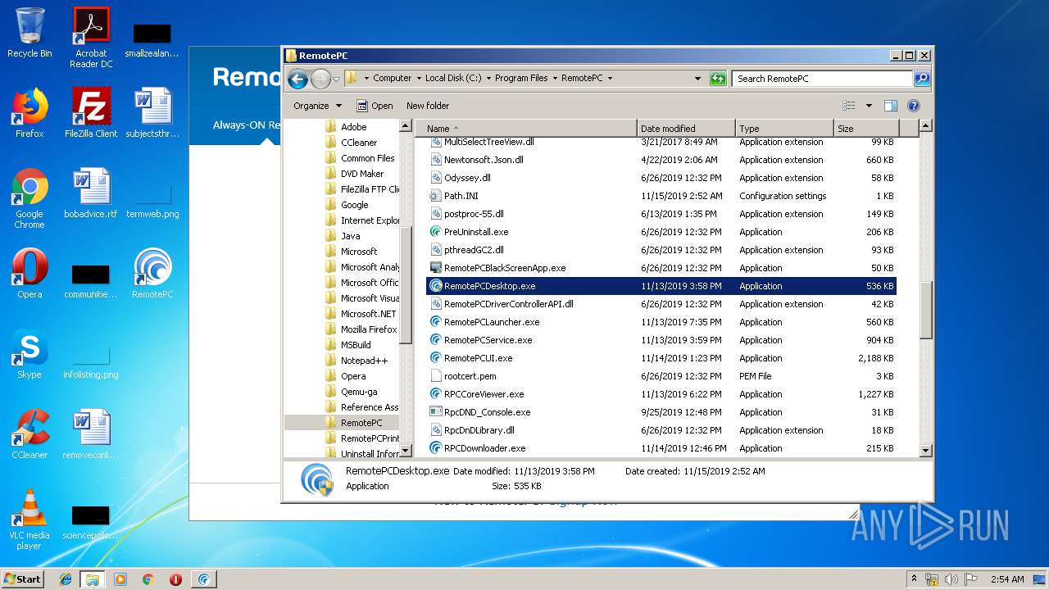Open Acrobat Reader DC desktop shortcut
1049x590 pixels.
91,37
